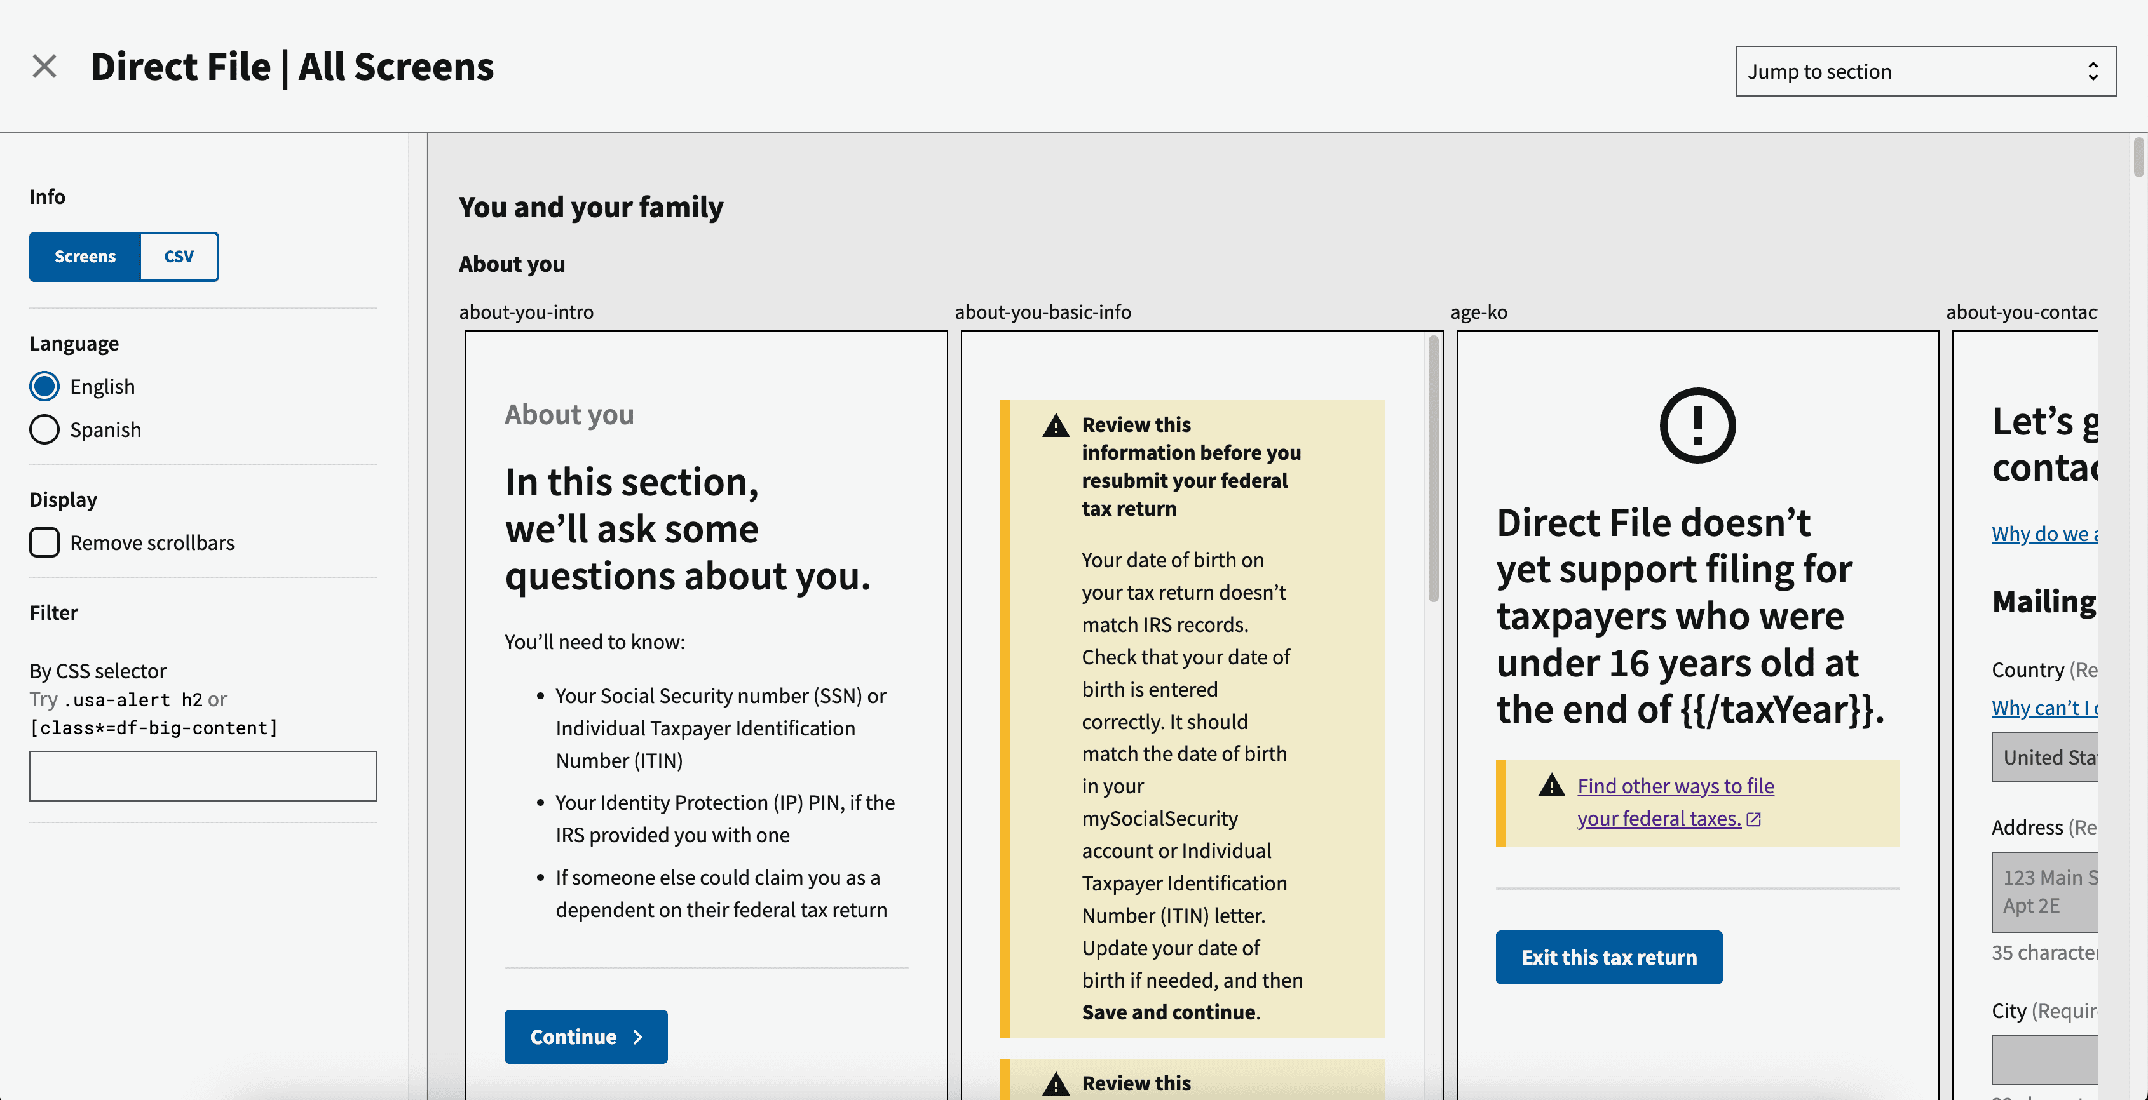Click the About you section subheading
Viewport: 2148px width, 1100px height.
pos(511,264)
